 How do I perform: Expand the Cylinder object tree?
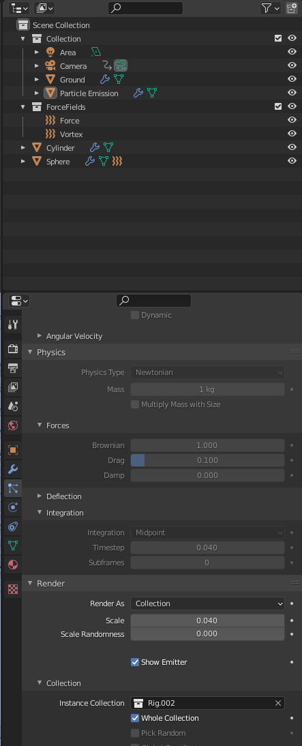(x=22, y=148)
